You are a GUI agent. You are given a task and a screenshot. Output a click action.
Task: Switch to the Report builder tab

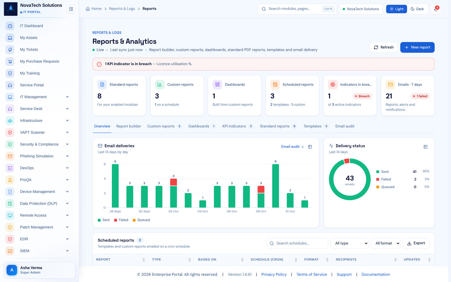(x=129, y=126)
